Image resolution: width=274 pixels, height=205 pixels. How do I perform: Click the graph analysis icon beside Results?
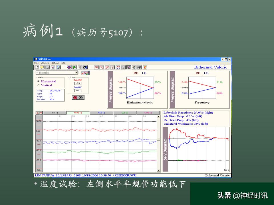(86, 73)
